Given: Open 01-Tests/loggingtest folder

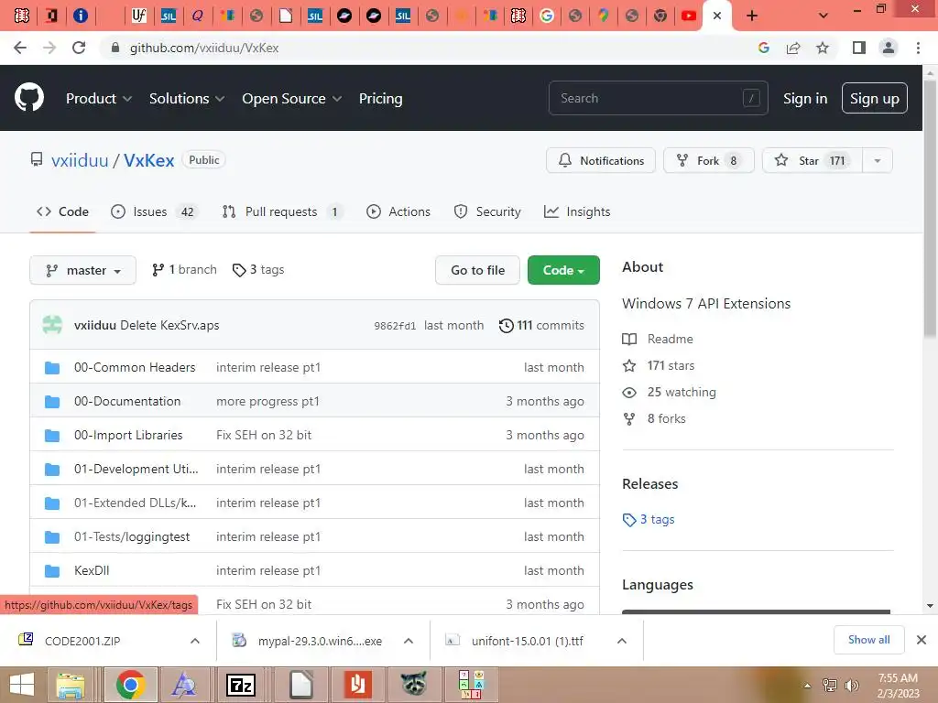Looking at the screenshot, I should [132, 536].
